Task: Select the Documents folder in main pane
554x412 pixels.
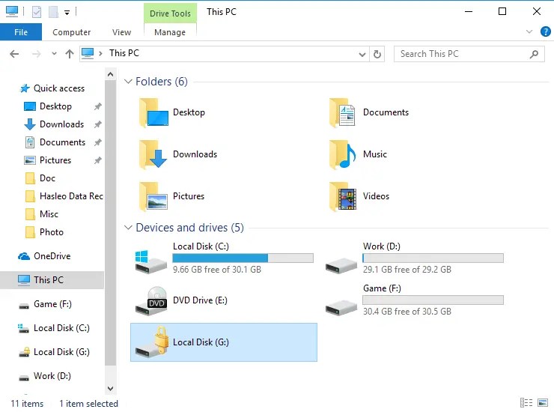Action: coord(368,112)
